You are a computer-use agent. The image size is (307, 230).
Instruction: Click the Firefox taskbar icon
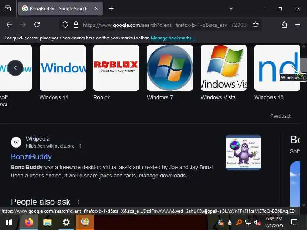point(28,222)
